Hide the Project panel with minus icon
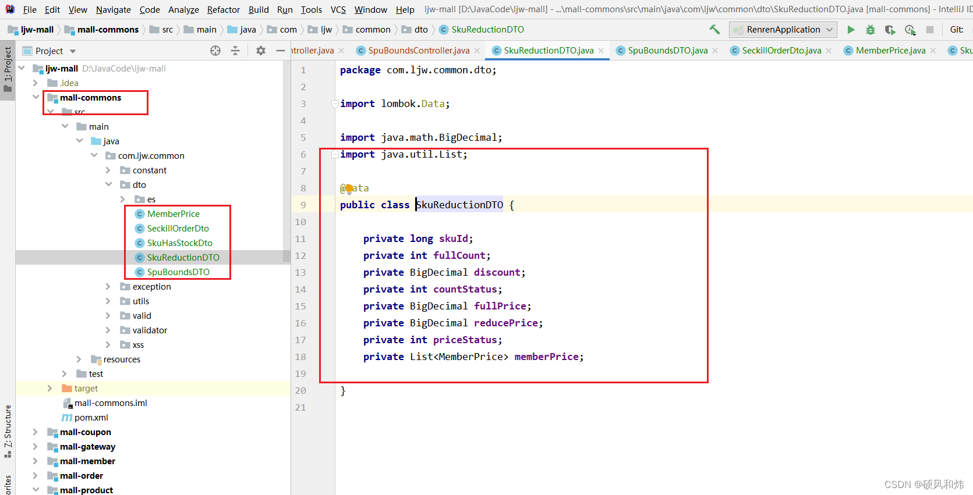 coord(280,51)
